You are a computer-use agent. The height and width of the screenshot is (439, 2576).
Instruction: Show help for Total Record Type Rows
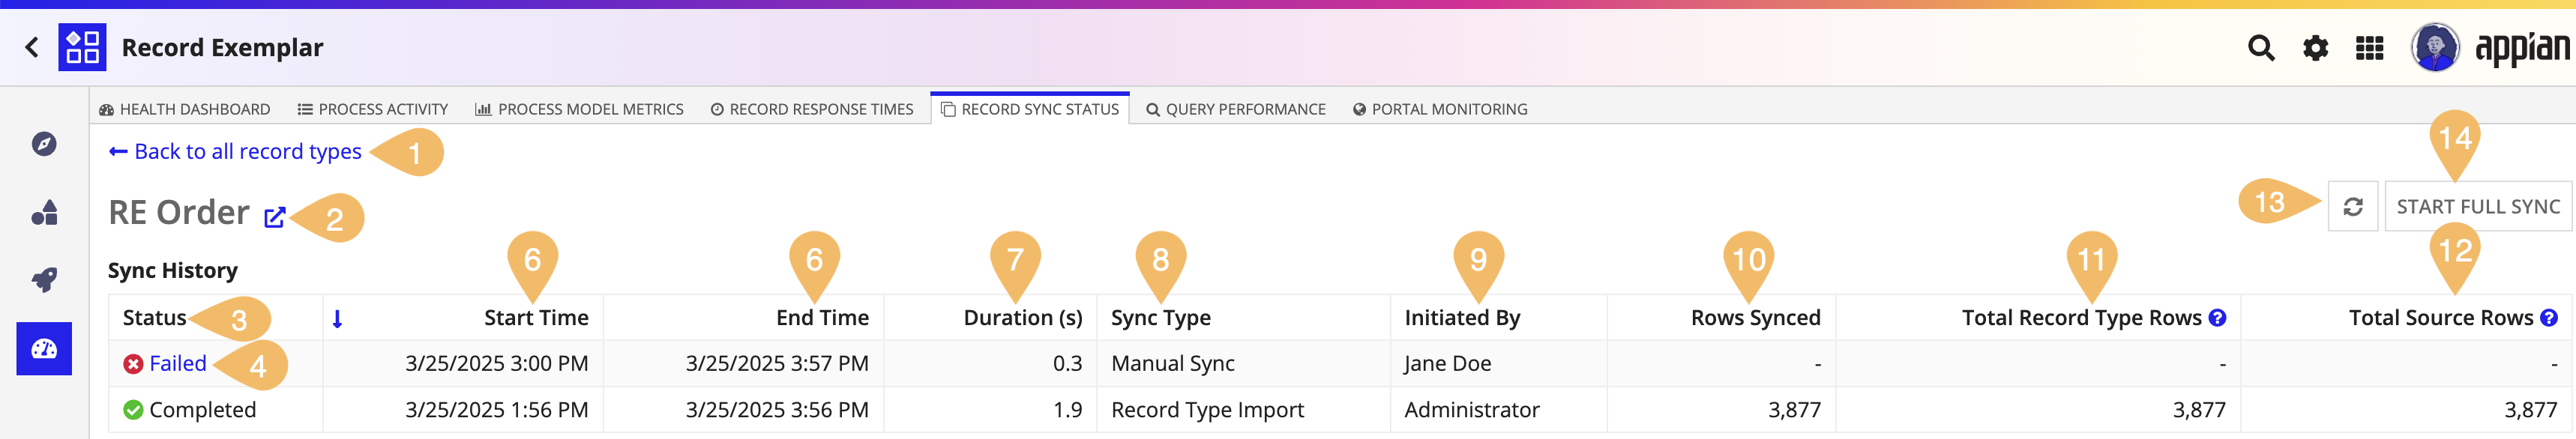tap(2217, 317)
